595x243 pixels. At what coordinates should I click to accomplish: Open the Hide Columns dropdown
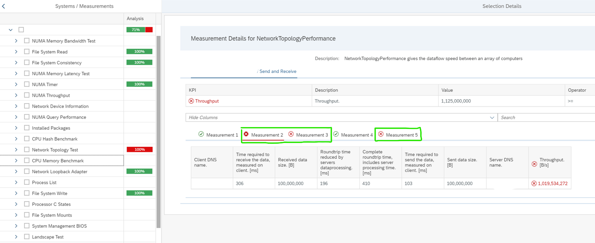[492, 118]
